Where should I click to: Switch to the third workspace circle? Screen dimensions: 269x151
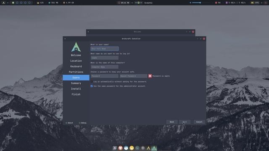click(x=21, y=3)
